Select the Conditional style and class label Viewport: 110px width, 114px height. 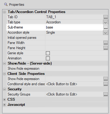click(x=26, y=84)
